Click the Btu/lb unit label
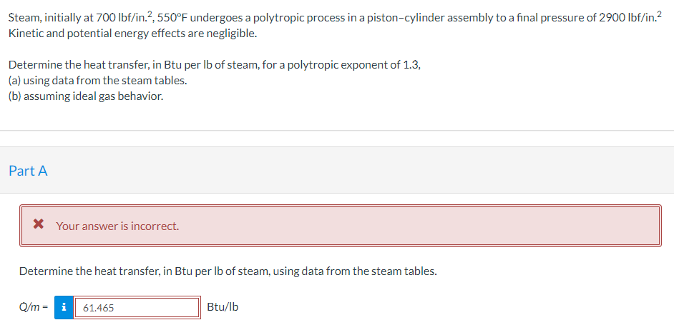Viewport: 674px width, 335px height. coord(223,307)
